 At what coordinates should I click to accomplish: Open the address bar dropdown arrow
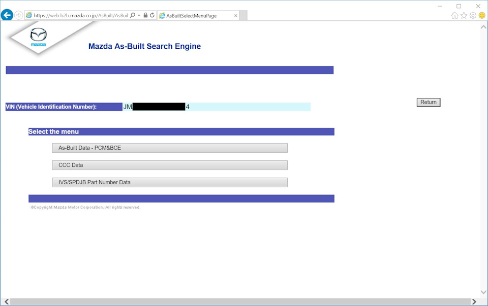139,15
